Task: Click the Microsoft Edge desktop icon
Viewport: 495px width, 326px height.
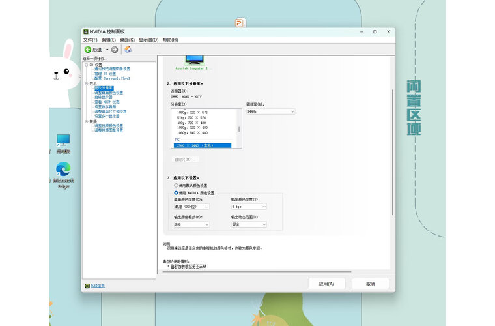Action: [63, 170]
